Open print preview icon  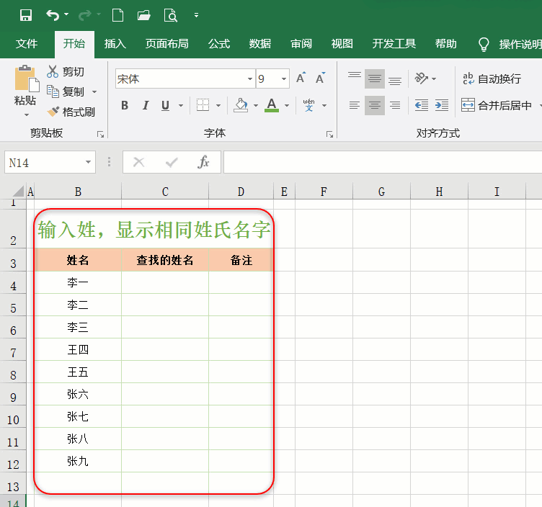(170, 15)
